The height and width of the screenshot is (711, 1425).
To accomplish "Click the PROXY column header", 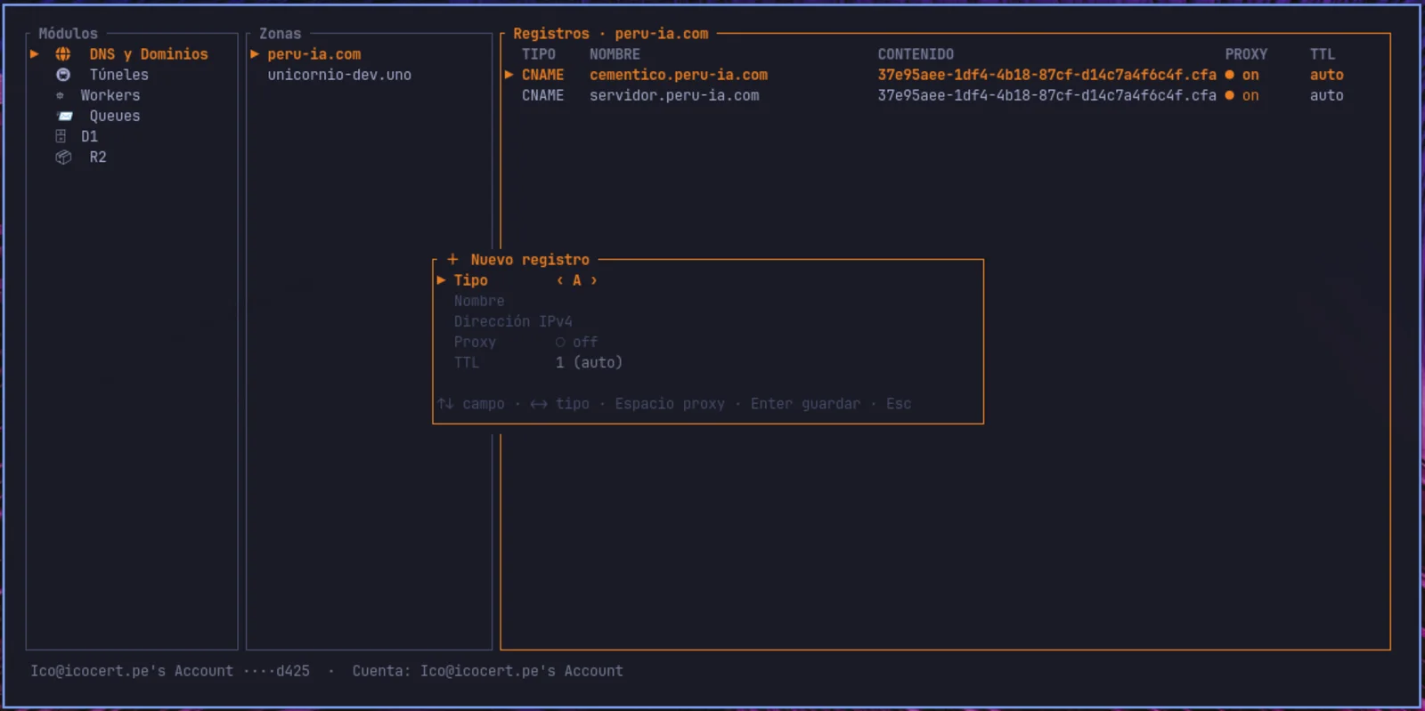I will click(1246, 54).
